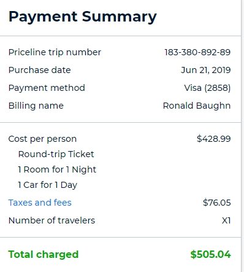Click the Purchase date label
This screenshot has height=272, width=244.
coord(40,70)
